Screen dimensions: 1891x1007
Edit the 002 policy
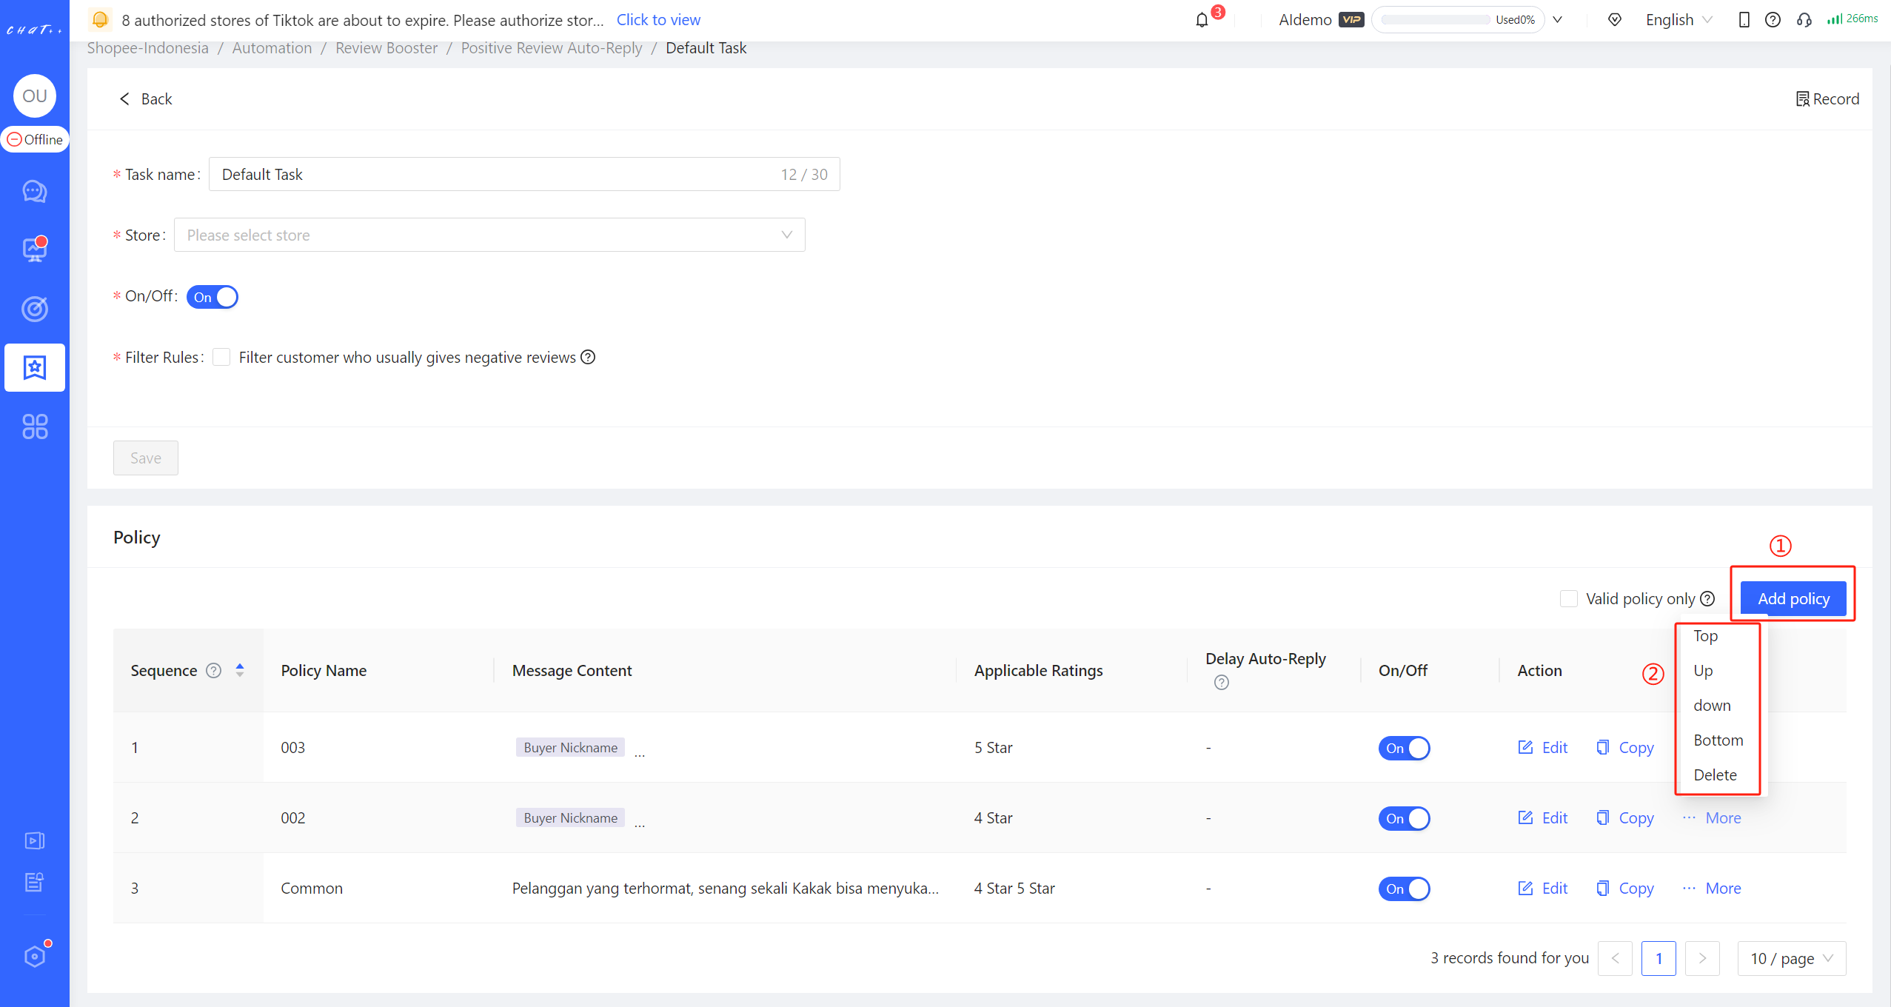(1543, 817)
